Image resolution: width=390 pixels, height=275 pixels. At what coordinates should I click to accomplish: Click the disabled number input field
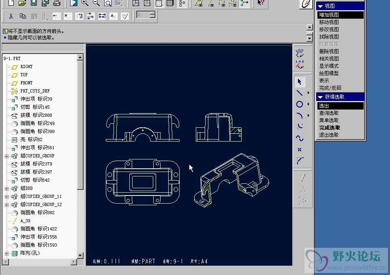(144, 15)
